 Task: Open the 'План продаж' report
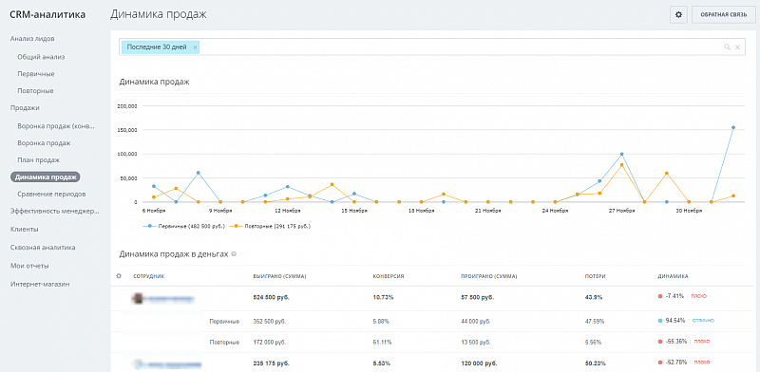tap(38, 159)
